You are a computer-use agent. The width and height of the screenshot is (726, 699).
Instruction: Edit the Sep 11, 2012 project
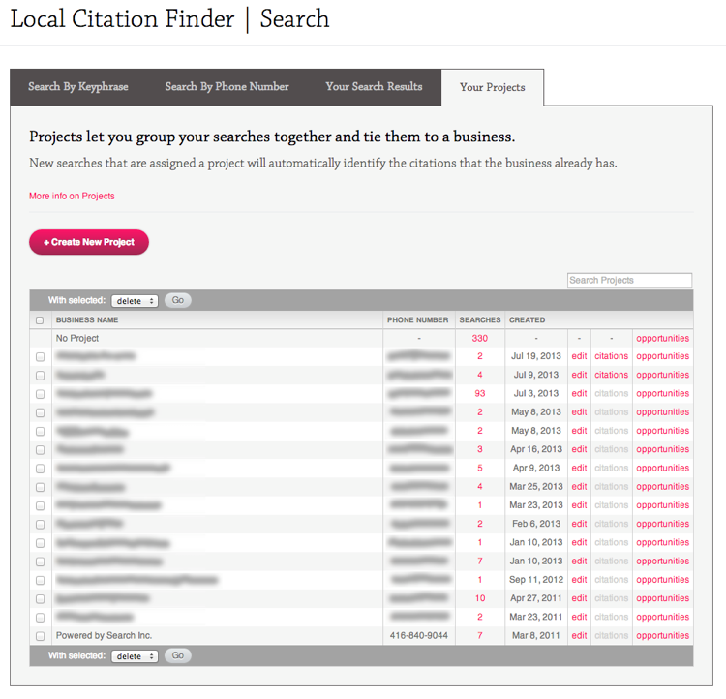[x=579, y=580]
